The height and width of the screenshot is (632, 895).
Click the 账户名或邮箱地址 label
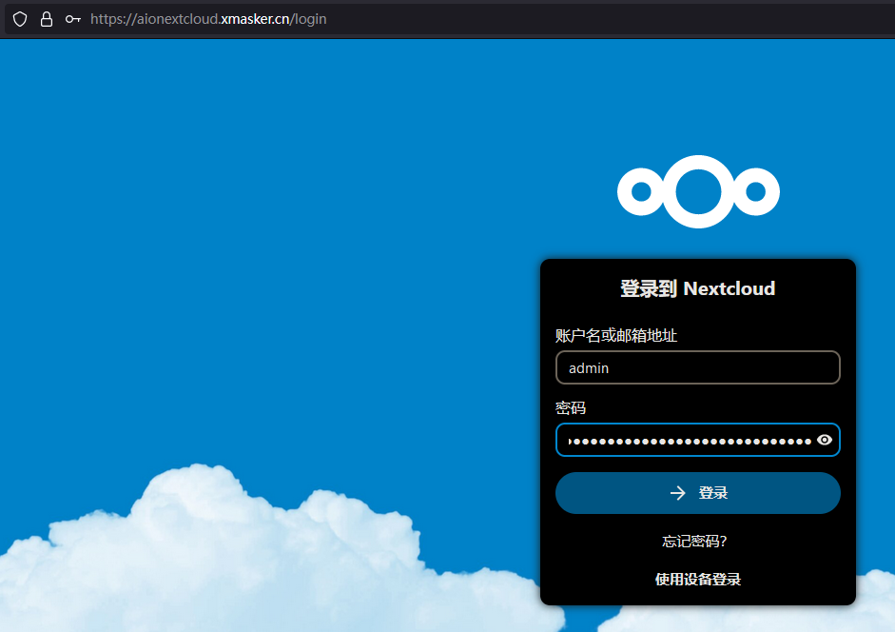pos(616,335)
